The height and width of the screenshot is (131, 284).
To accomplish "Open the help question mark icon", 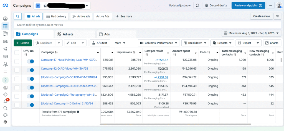I will coord(5,80).
